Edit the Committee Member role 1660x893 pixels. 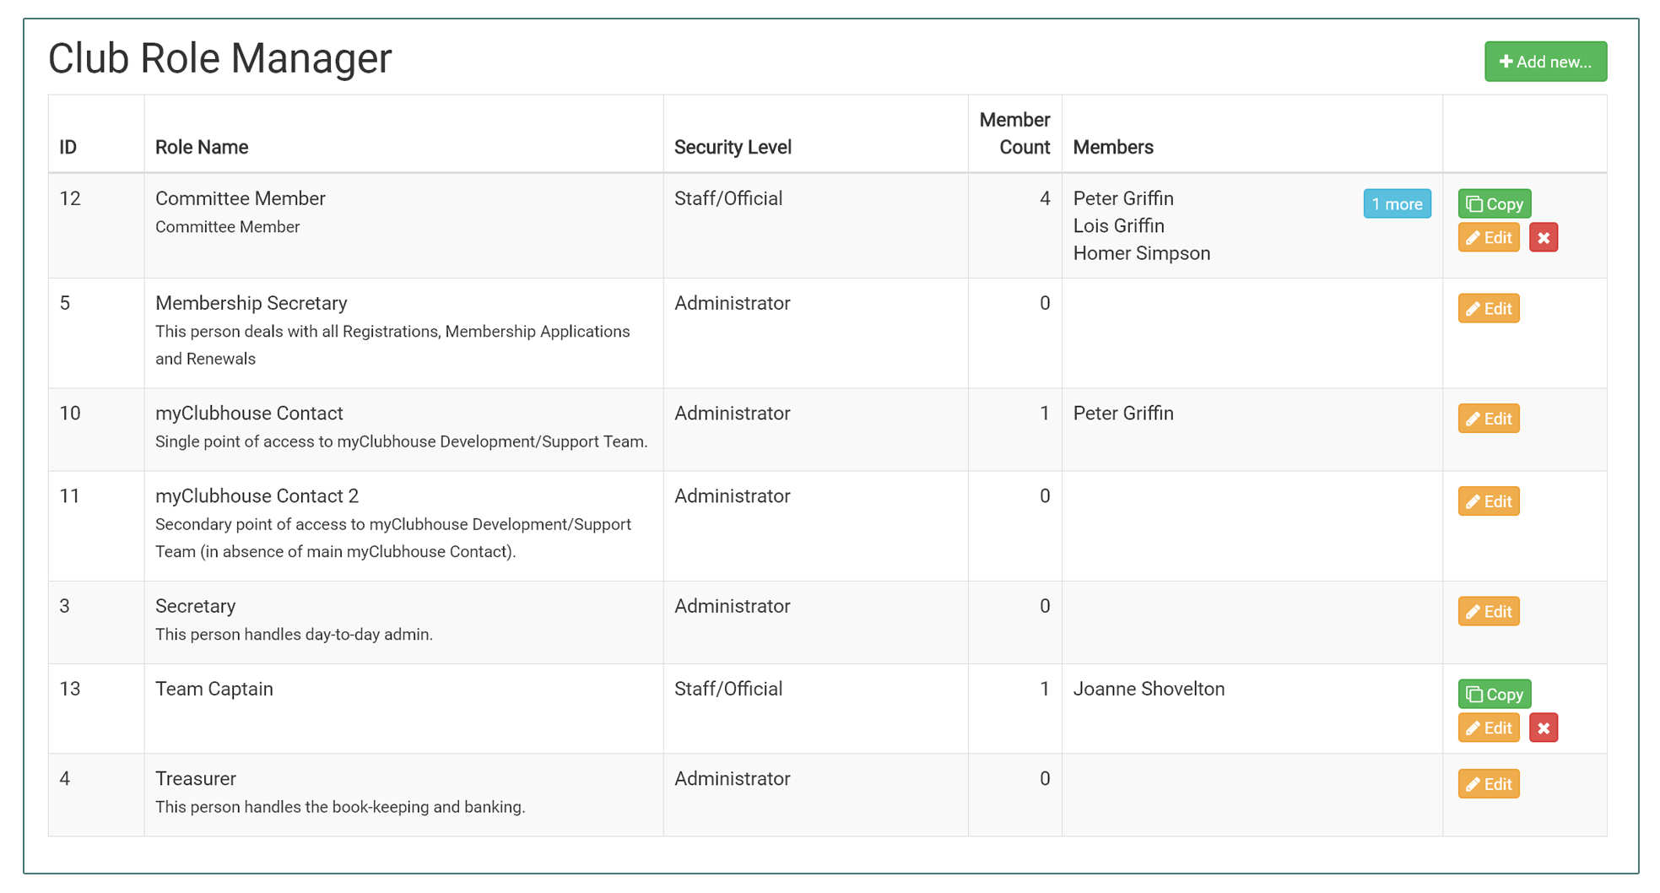point(1488,238)
